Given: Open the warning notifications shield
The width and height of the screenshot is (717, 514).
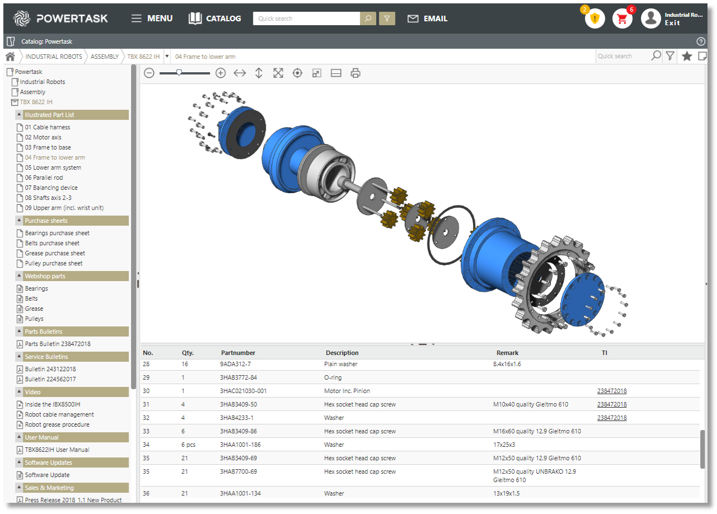Looking at the screenshot, I should pyautogui.click(x=595, y=18).
